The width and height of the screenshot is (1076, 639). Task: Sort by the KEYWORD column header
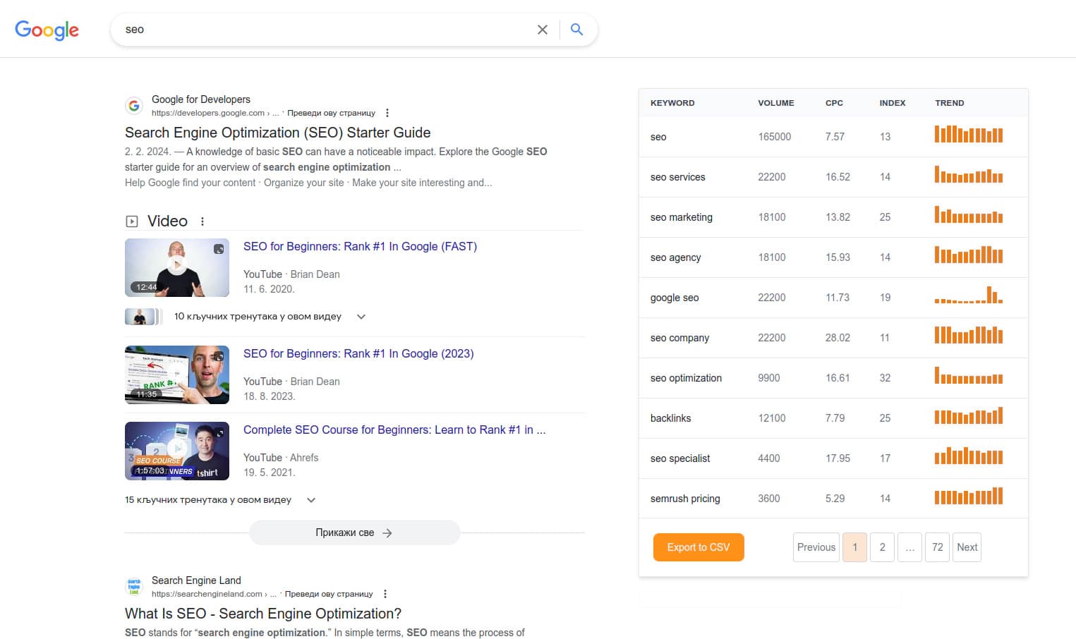click(672, 103)
